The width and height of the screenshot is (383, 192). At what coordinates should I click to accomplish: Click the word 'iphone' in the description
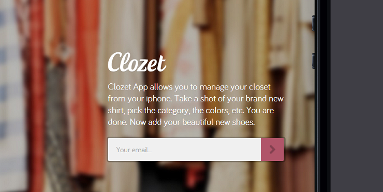159,99
